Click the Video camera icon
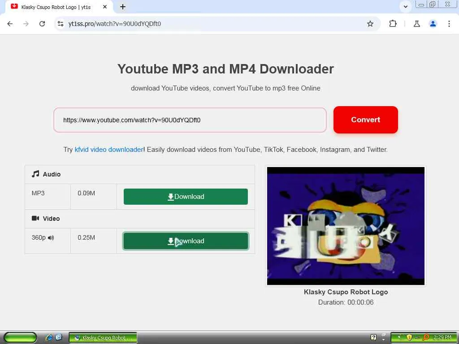The image size is (459, 344). coord(35,218)
